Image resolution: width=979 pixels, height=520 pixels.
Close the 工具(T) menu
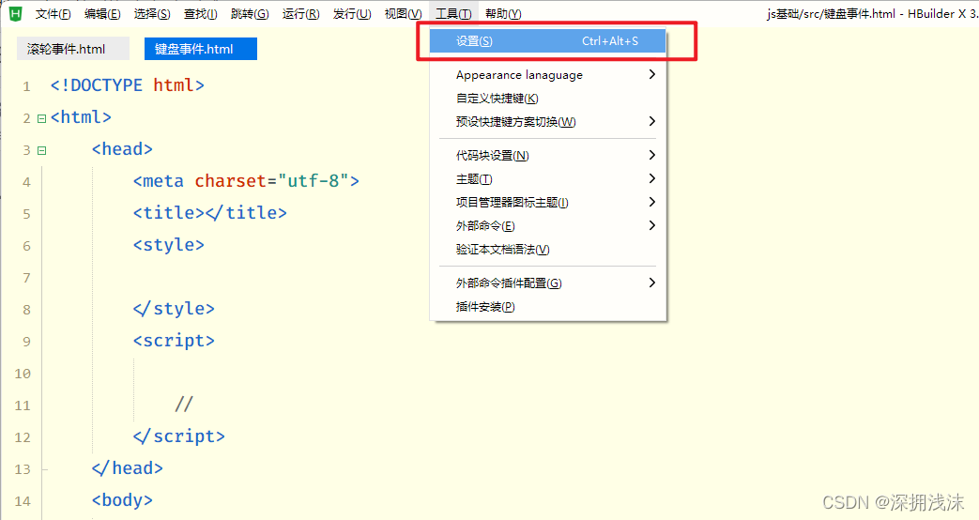click(x=454, y=14)
